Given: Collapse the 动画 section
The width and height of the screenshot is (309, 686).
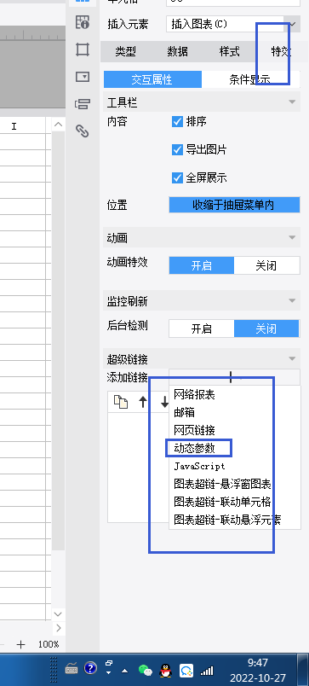Looking at the screenshot, I should 293,237.
